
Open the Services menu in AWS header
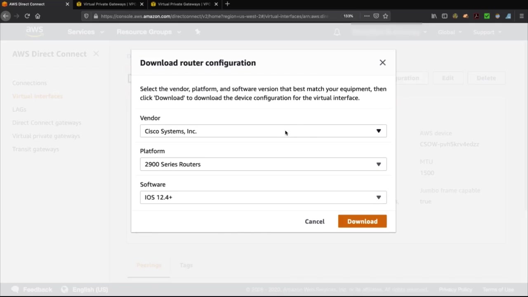[85, 32]
